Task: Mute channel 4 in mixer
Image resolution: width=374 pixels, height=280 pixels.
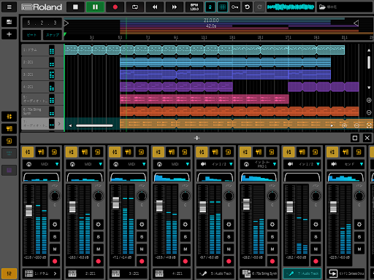Action: [186, 249]
